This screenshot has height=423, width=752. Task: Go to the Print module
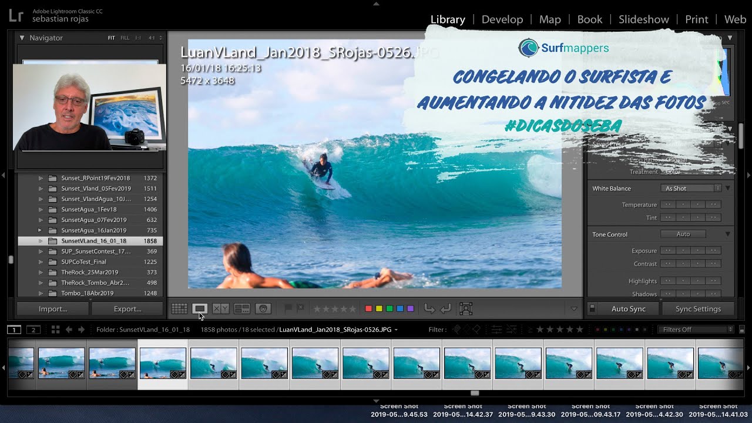(696, 19)
